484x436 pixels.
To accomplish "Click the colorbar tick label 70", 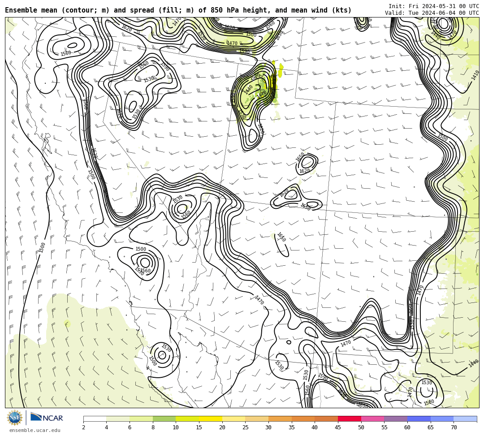I will click(x=454, y=427).
